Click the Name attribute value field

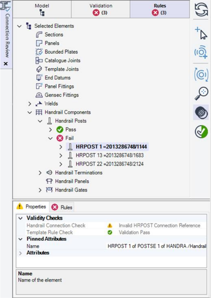point(157,246)
